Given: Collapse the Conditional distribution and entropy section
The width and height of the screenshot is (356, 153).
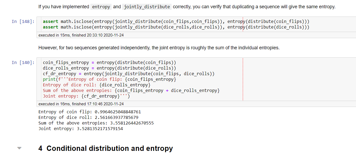Looking at the screenshot, I should 19,148.
